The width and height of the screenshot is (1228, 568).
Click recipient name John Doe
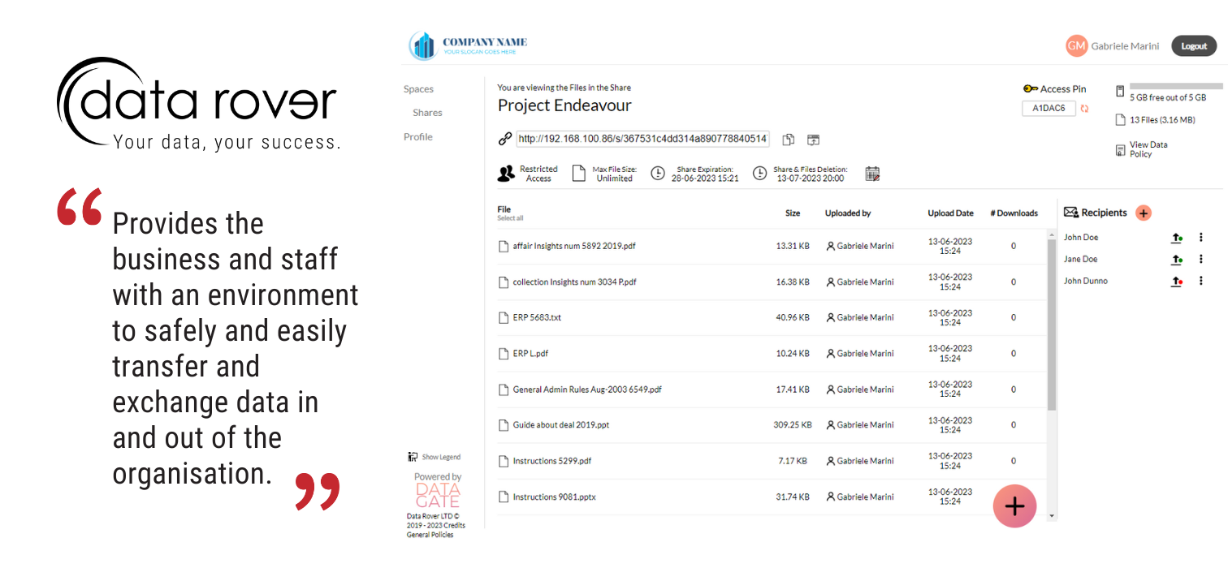click(1081, 238)
